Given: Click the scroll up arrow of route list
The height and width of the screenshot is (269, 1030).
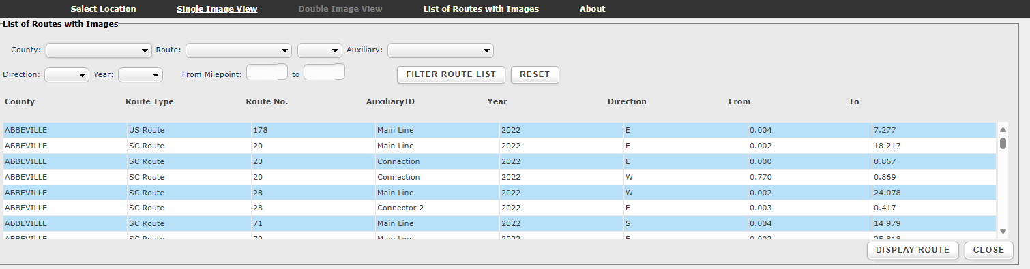Looking at the screenshot, I should (x=1003, y=129).
